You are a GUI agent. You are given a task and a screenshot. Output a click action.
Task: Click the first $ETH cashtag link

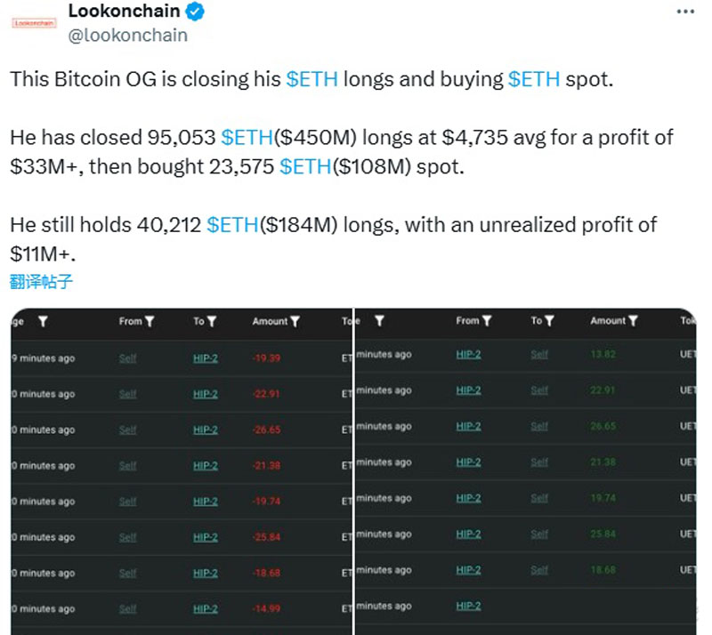pos(313,78)
